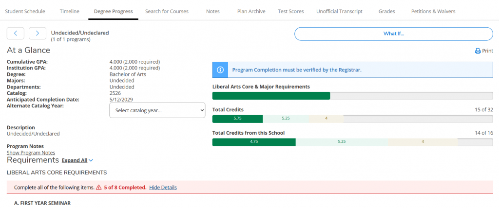View the Unofficial Transcript tab
The image size is (499, 208).
(339, 11)
